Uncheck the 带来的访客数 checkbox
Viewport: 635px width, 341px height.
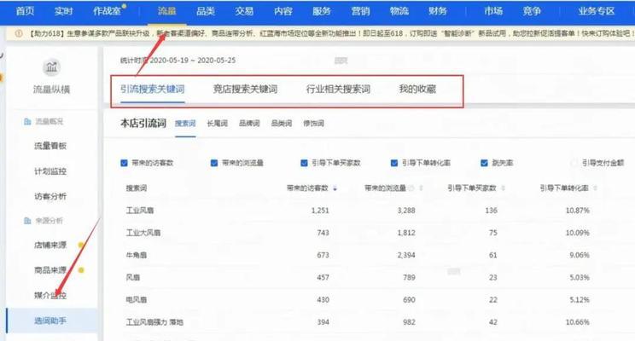[x=124, y=163]
